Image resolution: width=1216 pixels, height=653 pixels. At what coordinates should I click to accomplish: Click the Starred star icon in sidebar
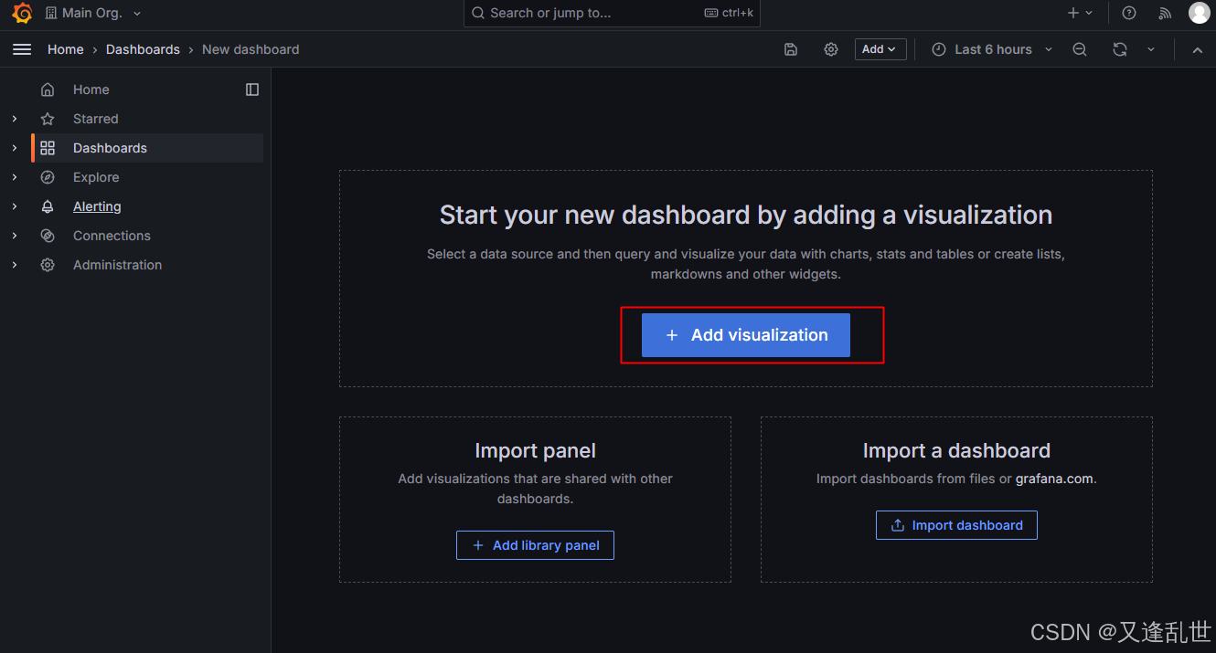coord(48,119)
